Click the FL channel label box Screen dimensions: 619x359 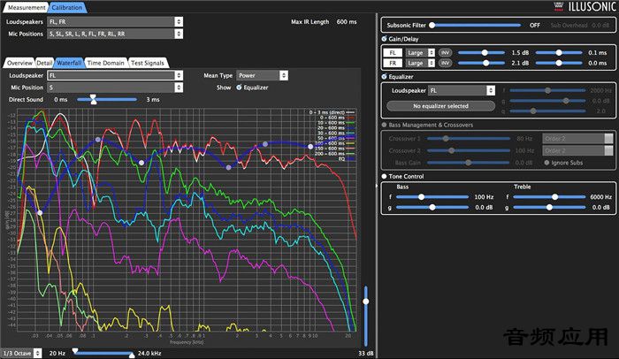(x=393, y=52)
